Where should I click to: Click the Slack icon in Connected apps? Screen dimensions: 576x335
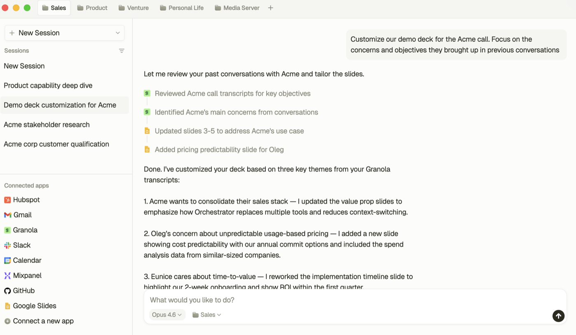[7, 245]
